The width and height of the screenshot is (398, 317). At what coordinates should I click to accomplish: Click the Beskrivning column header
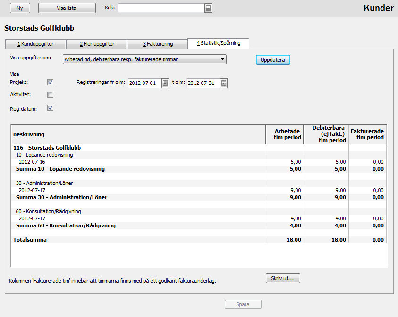point(139,134)
